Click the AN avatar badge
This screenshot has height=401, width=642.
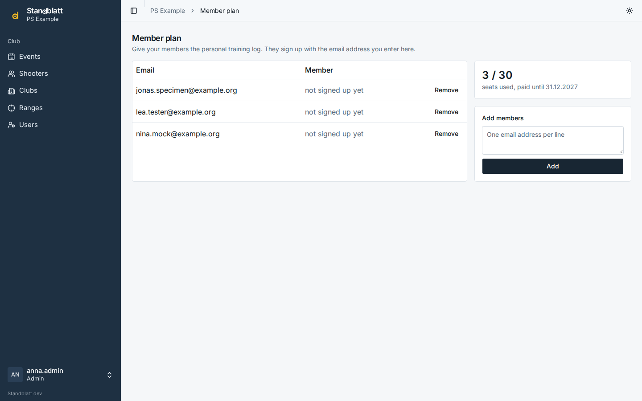(x=15, y=375)
